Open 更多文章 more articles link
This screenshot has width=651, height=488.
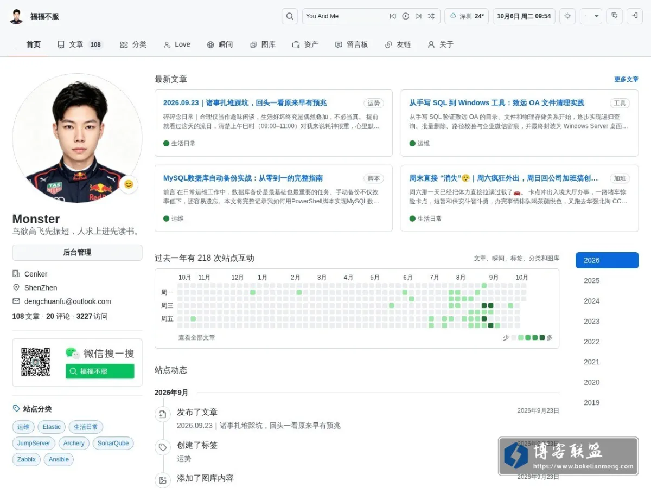click(x=626, y=79)
